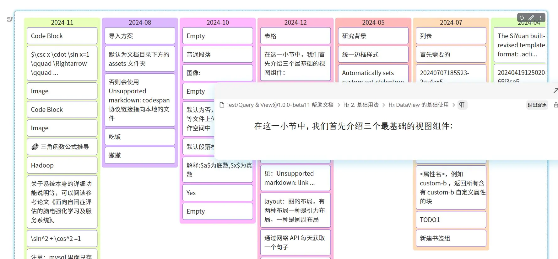Click the paragraph block icon in breadcrumb

pyautogui.click(x=462, y=105)
